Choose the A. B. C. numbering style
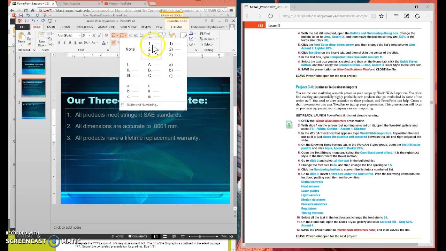 154,70
